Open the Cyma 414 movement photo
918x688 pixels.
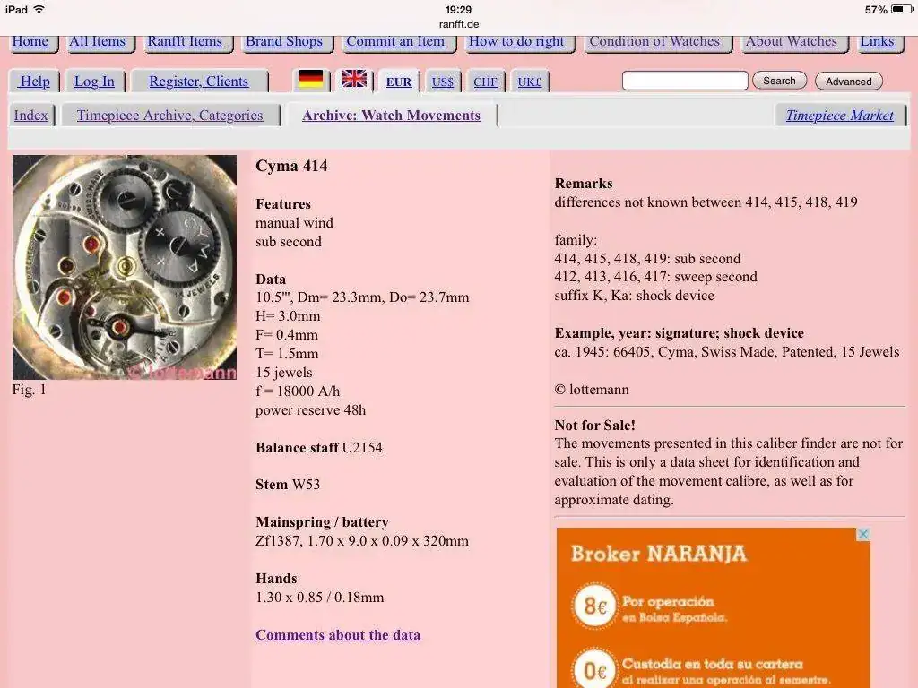click(125, 267)
